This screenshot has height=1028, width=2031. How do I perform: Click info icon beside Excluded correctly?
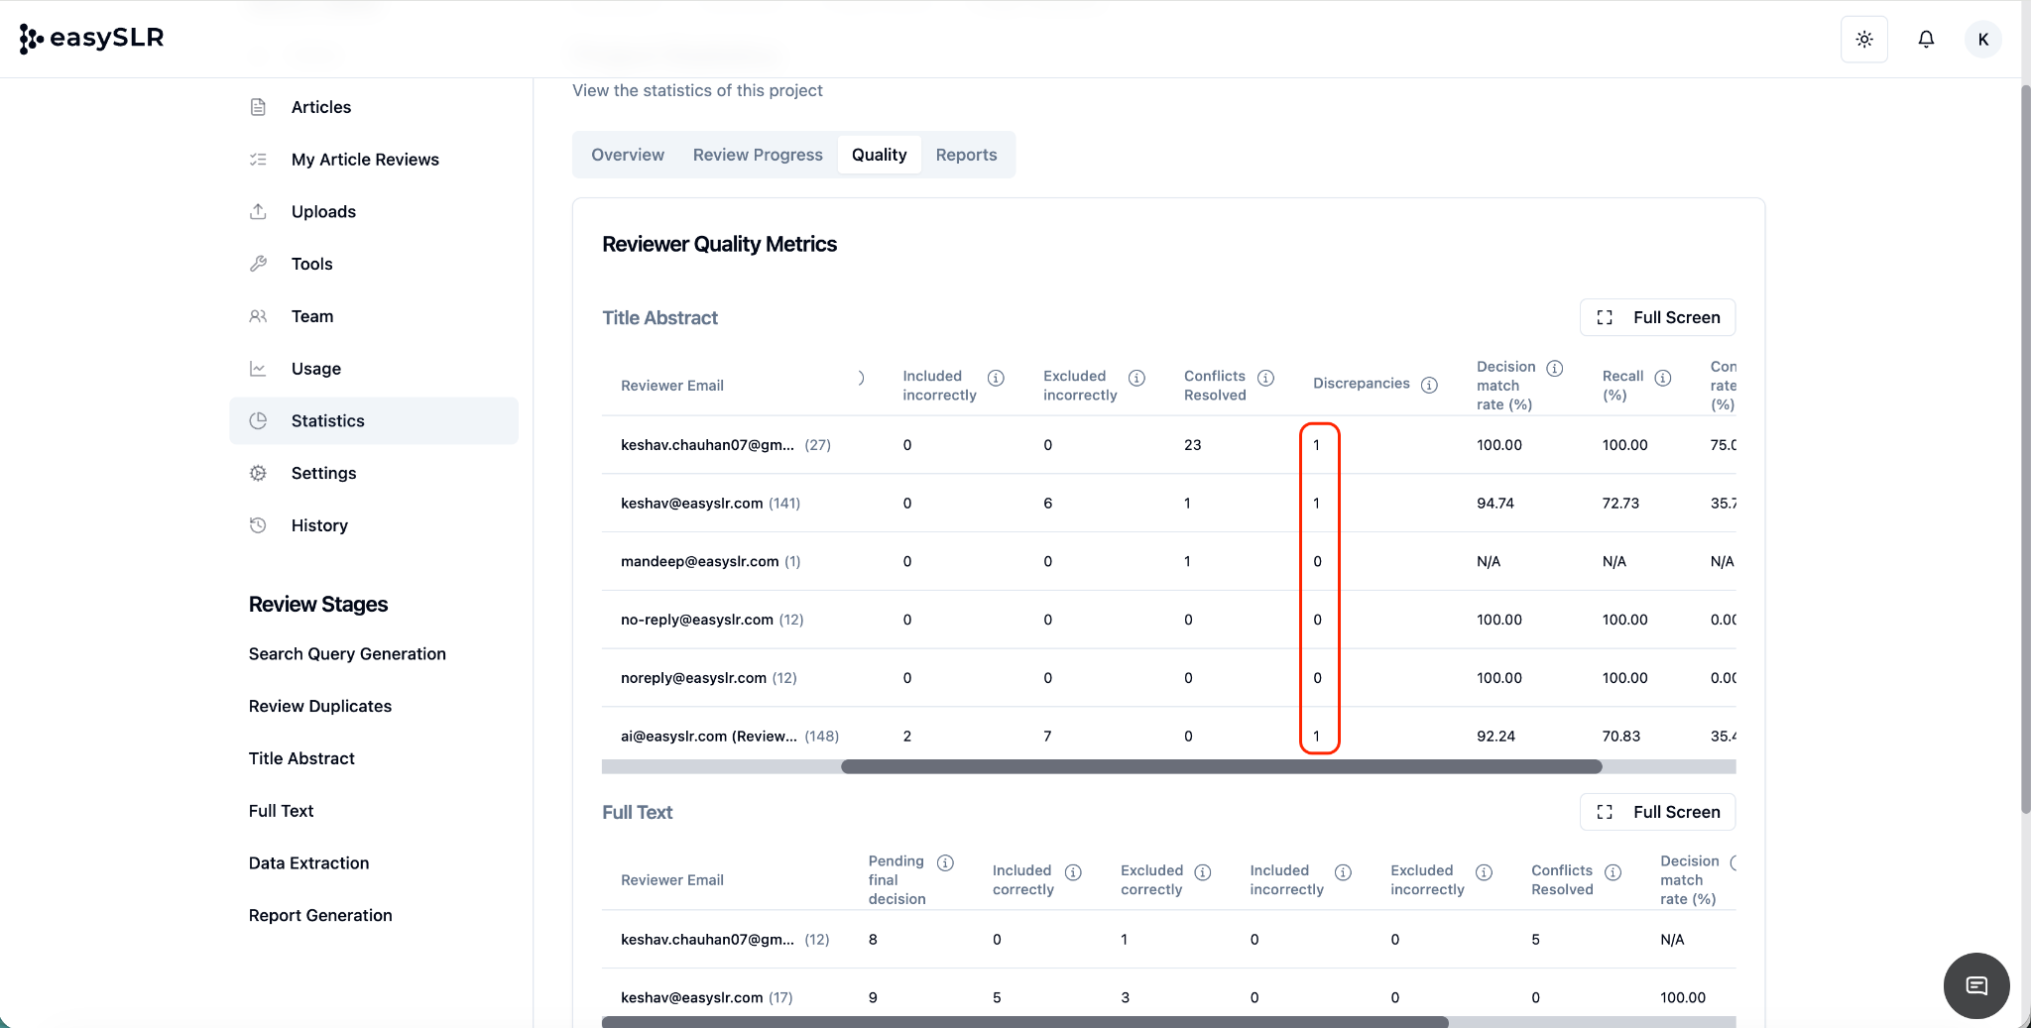(1203, 872)
